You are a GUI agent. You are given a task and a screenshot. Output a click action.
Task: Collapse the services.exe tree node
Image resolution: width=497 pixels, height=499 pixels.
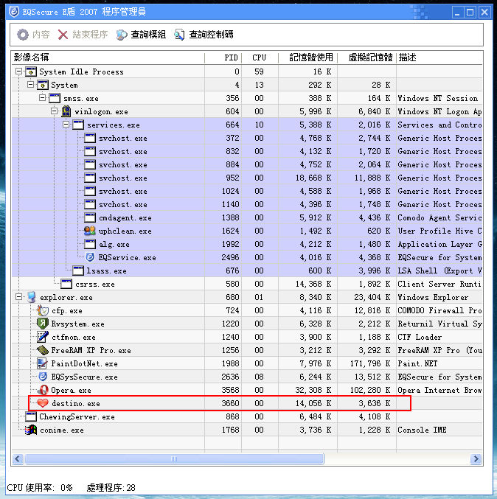click(x=66, y=125)
